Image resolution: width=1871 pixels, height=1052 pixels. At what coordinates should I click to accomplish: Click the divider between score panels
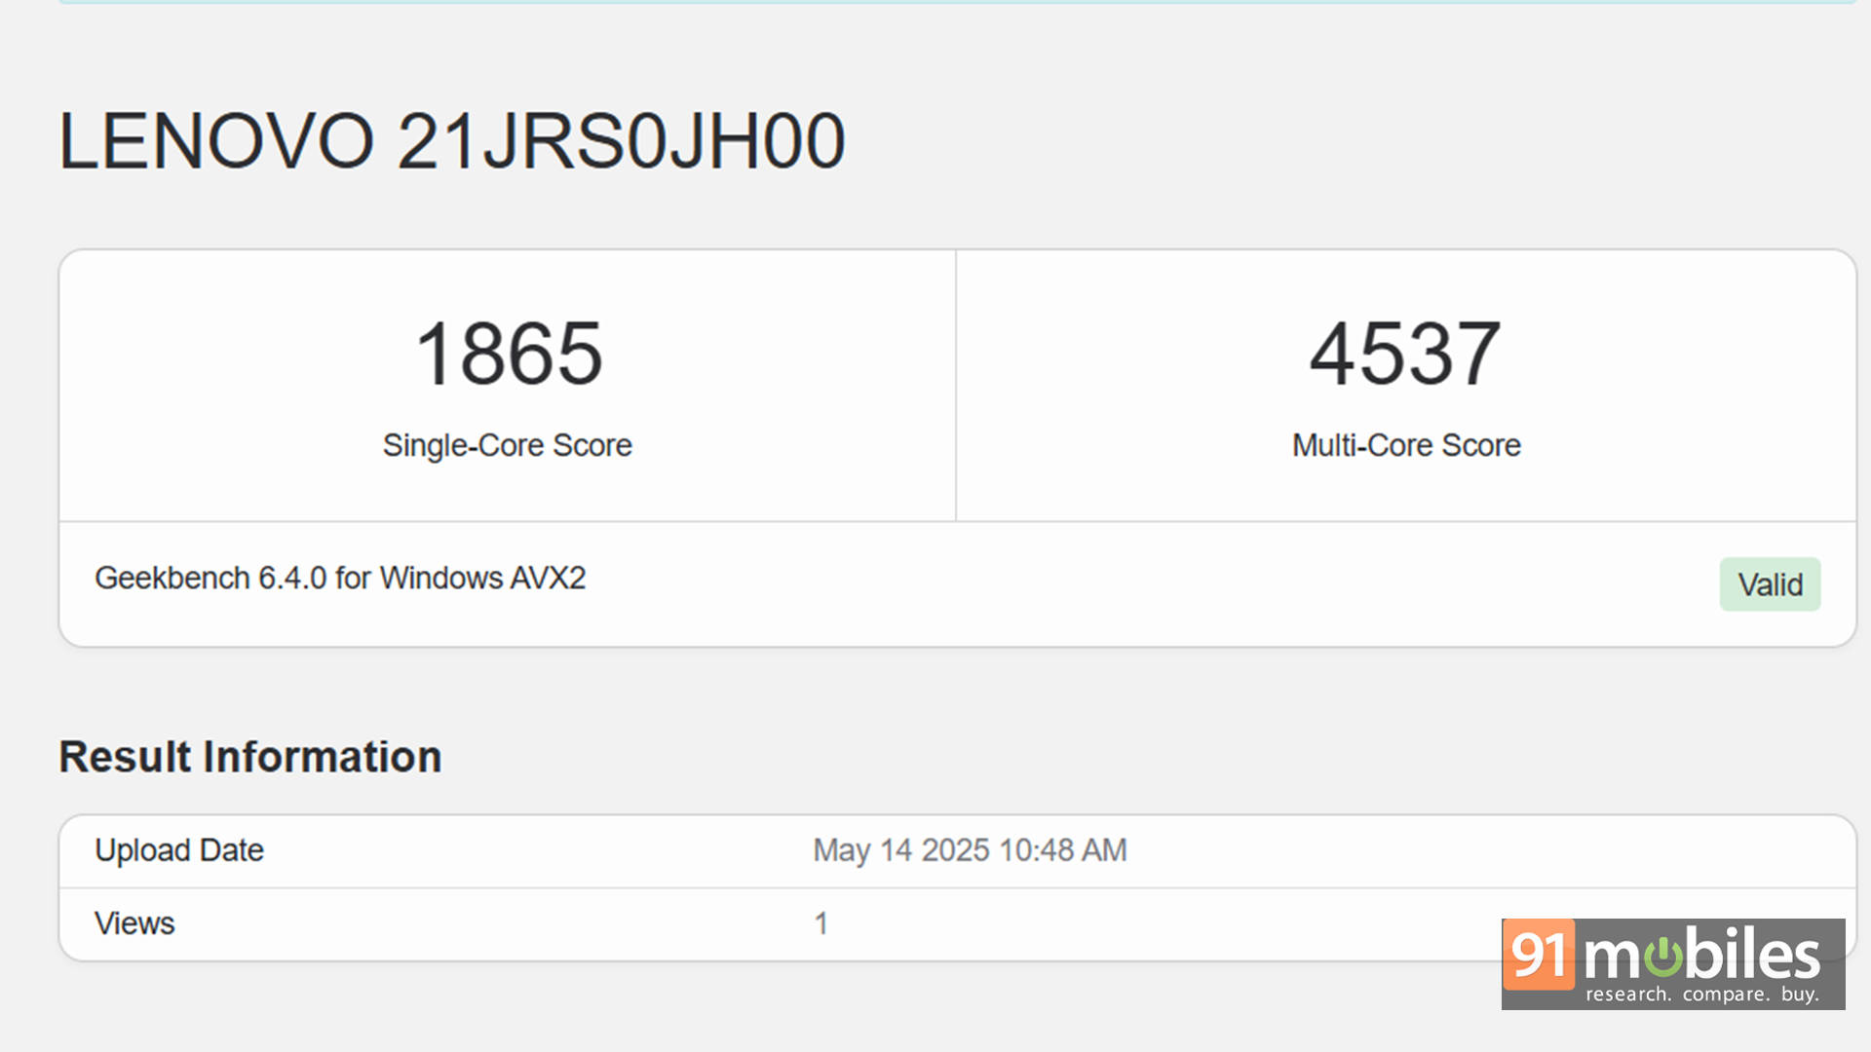(x=955, y=385)
